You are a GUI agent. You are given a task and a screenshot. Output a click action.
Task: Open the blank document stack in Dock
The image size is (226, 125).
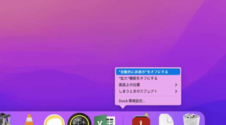(x=166, y=119)
